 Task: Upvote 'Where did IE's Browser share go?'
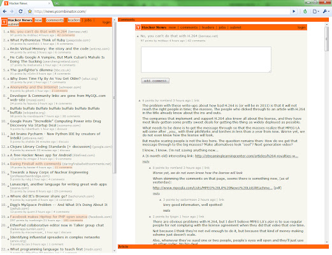click(x=8, y=196)
